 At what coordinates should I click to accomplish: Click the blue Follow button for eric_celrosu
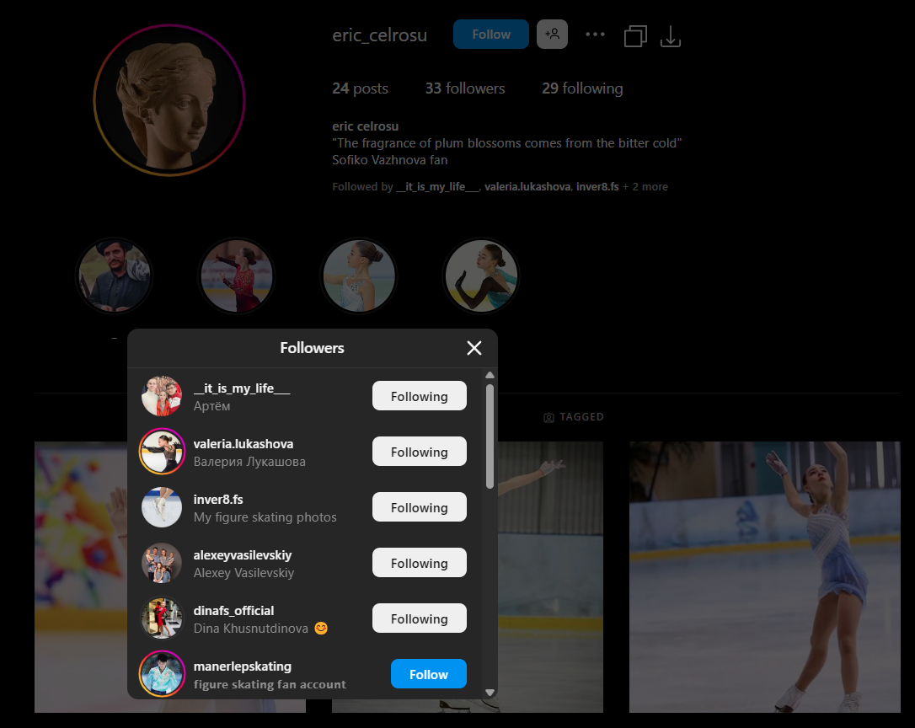(490, 35)
